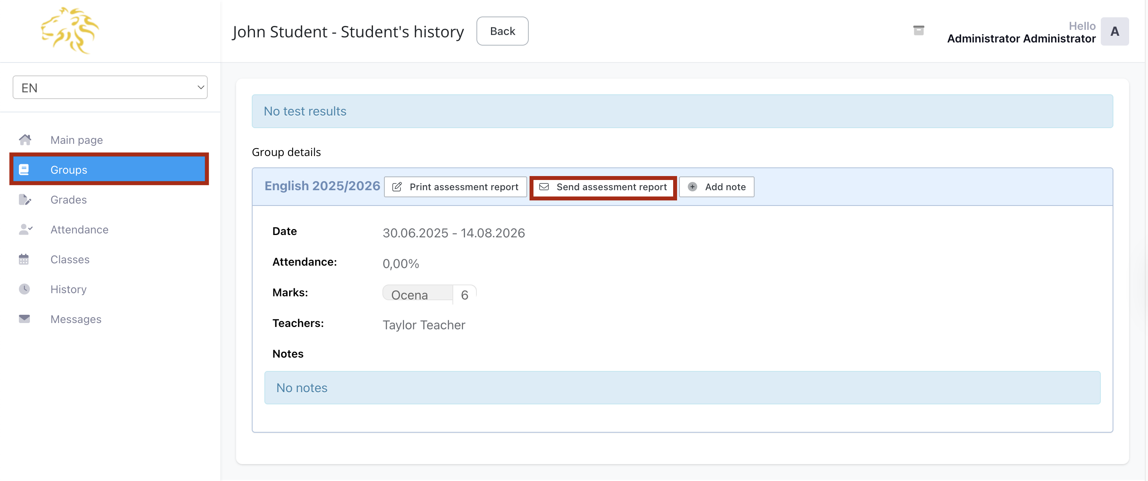Click the Attendance person-check icon
Viewport: 1148px width, 481px height.
coord(25,229)
